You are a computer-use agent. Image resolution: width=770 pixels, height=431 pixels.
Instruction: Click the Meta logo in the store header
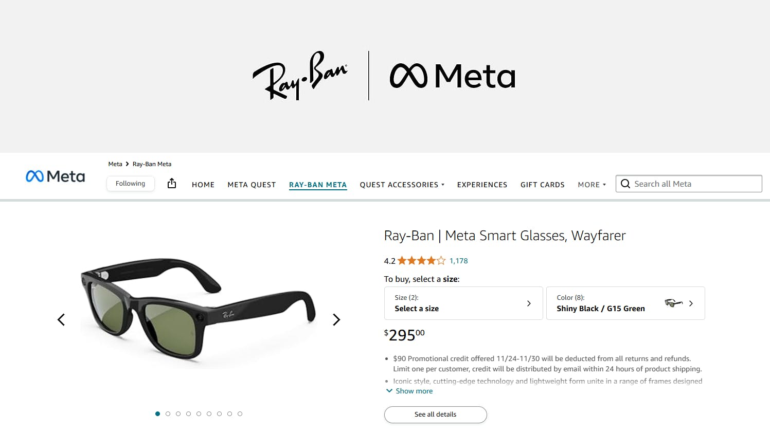56,176
